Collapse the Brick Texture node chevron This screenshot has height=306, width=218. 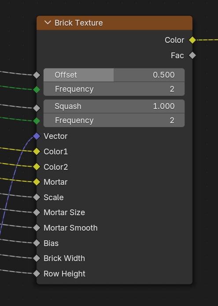48,22
